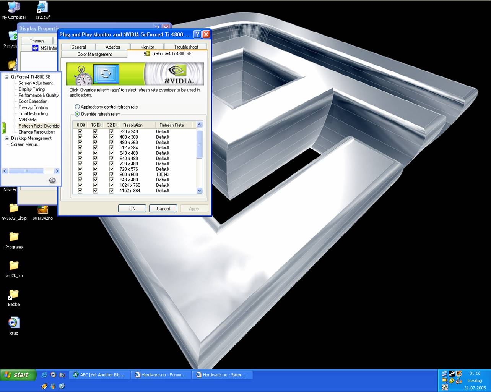Open network connection tray icon
This screenshot has width=491, height=392.
click(x=444, y=374)
